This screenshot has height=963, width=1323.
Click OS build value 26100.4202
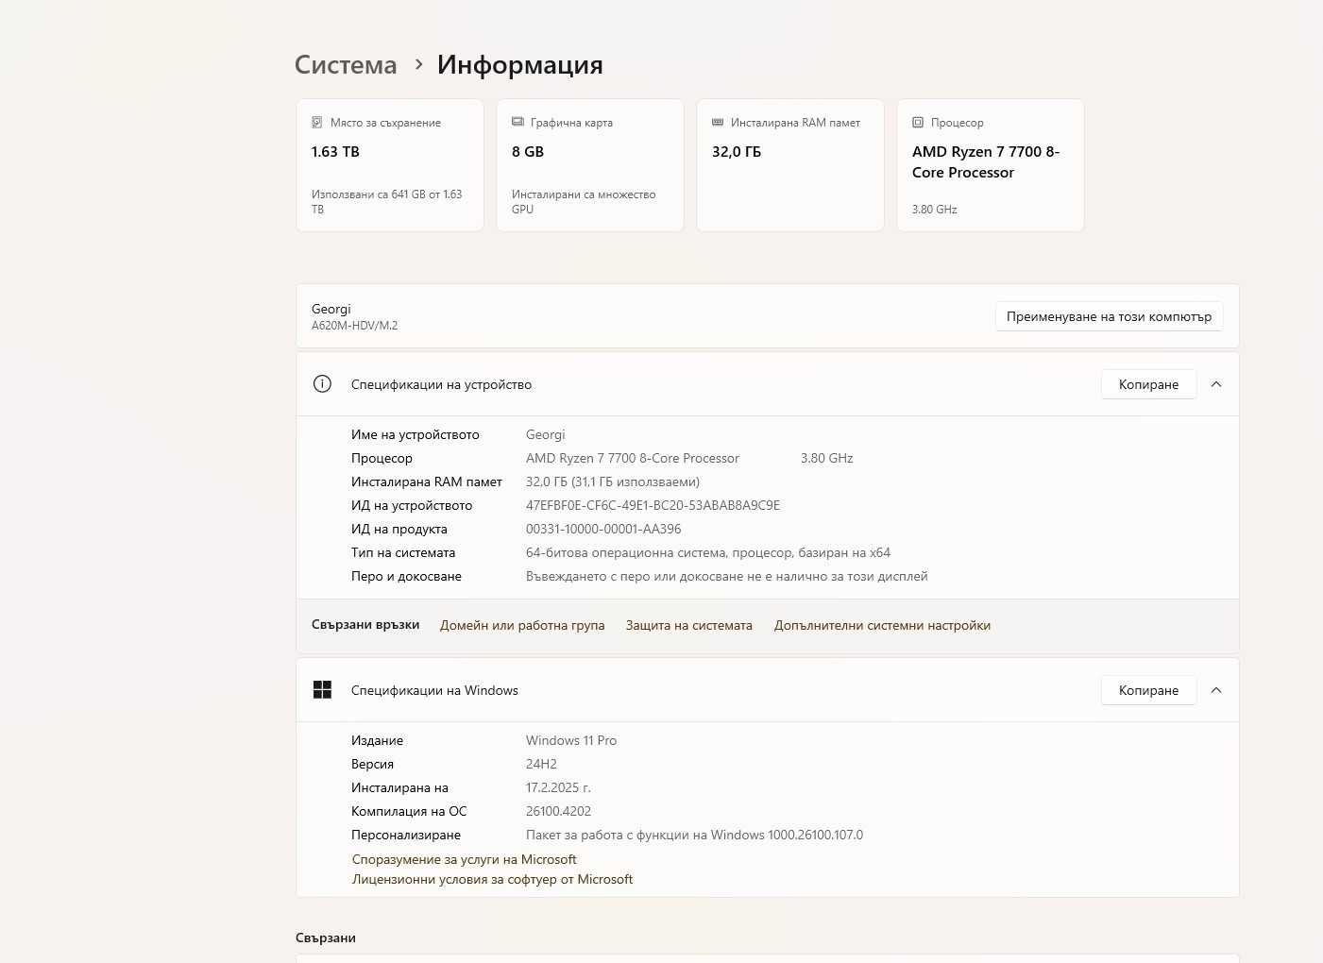(x=558, y=811)
